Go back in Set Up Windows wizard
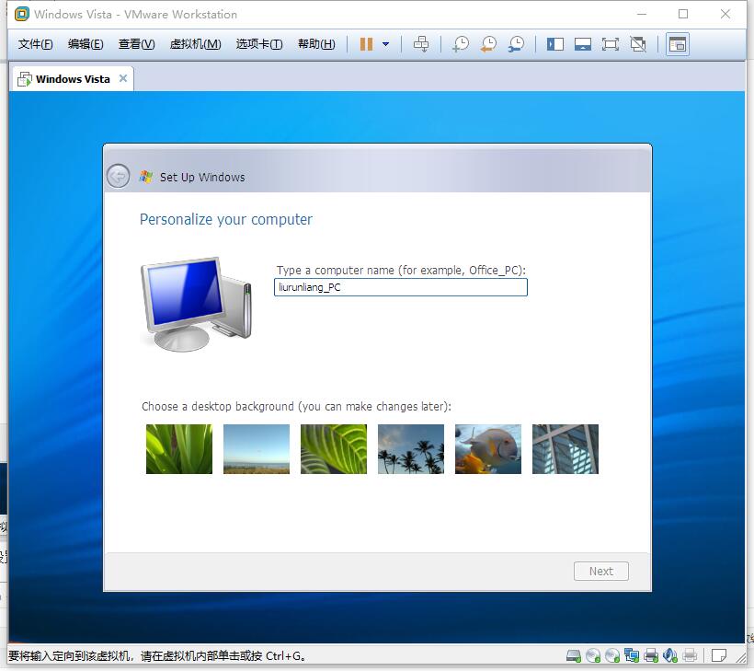 click(118, 176)
